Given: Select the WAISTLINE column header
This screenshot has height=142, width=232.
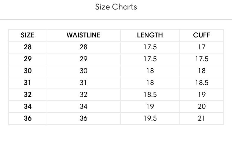Looking at the screenshot, I should click(x=83, y=35).
